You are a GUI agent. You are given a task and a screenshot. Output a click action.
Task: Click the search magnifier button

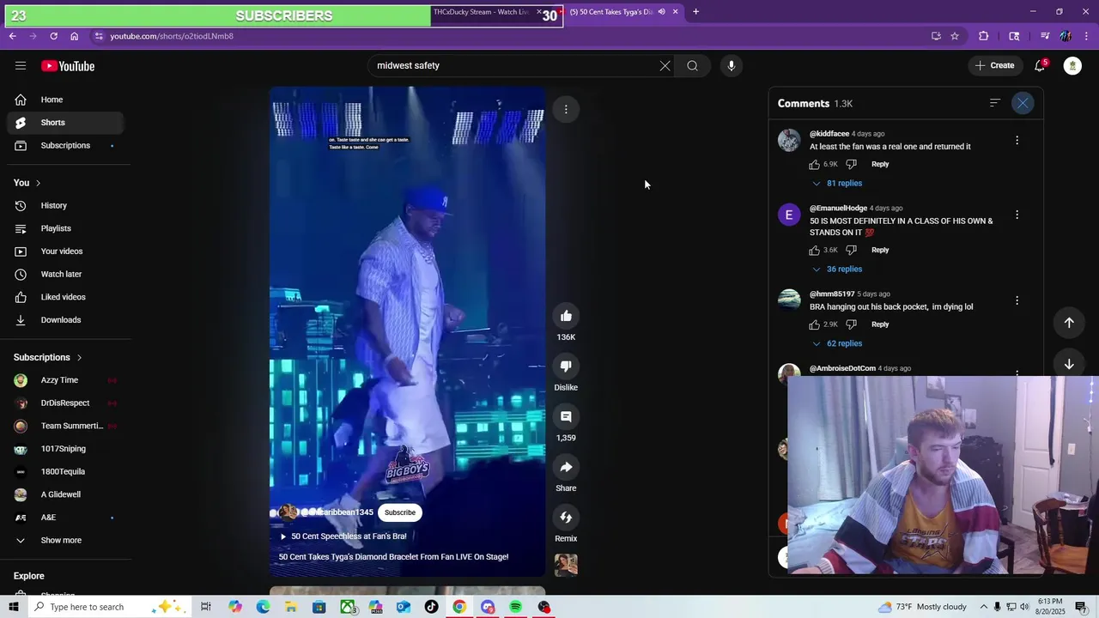(x=692, y=65)
